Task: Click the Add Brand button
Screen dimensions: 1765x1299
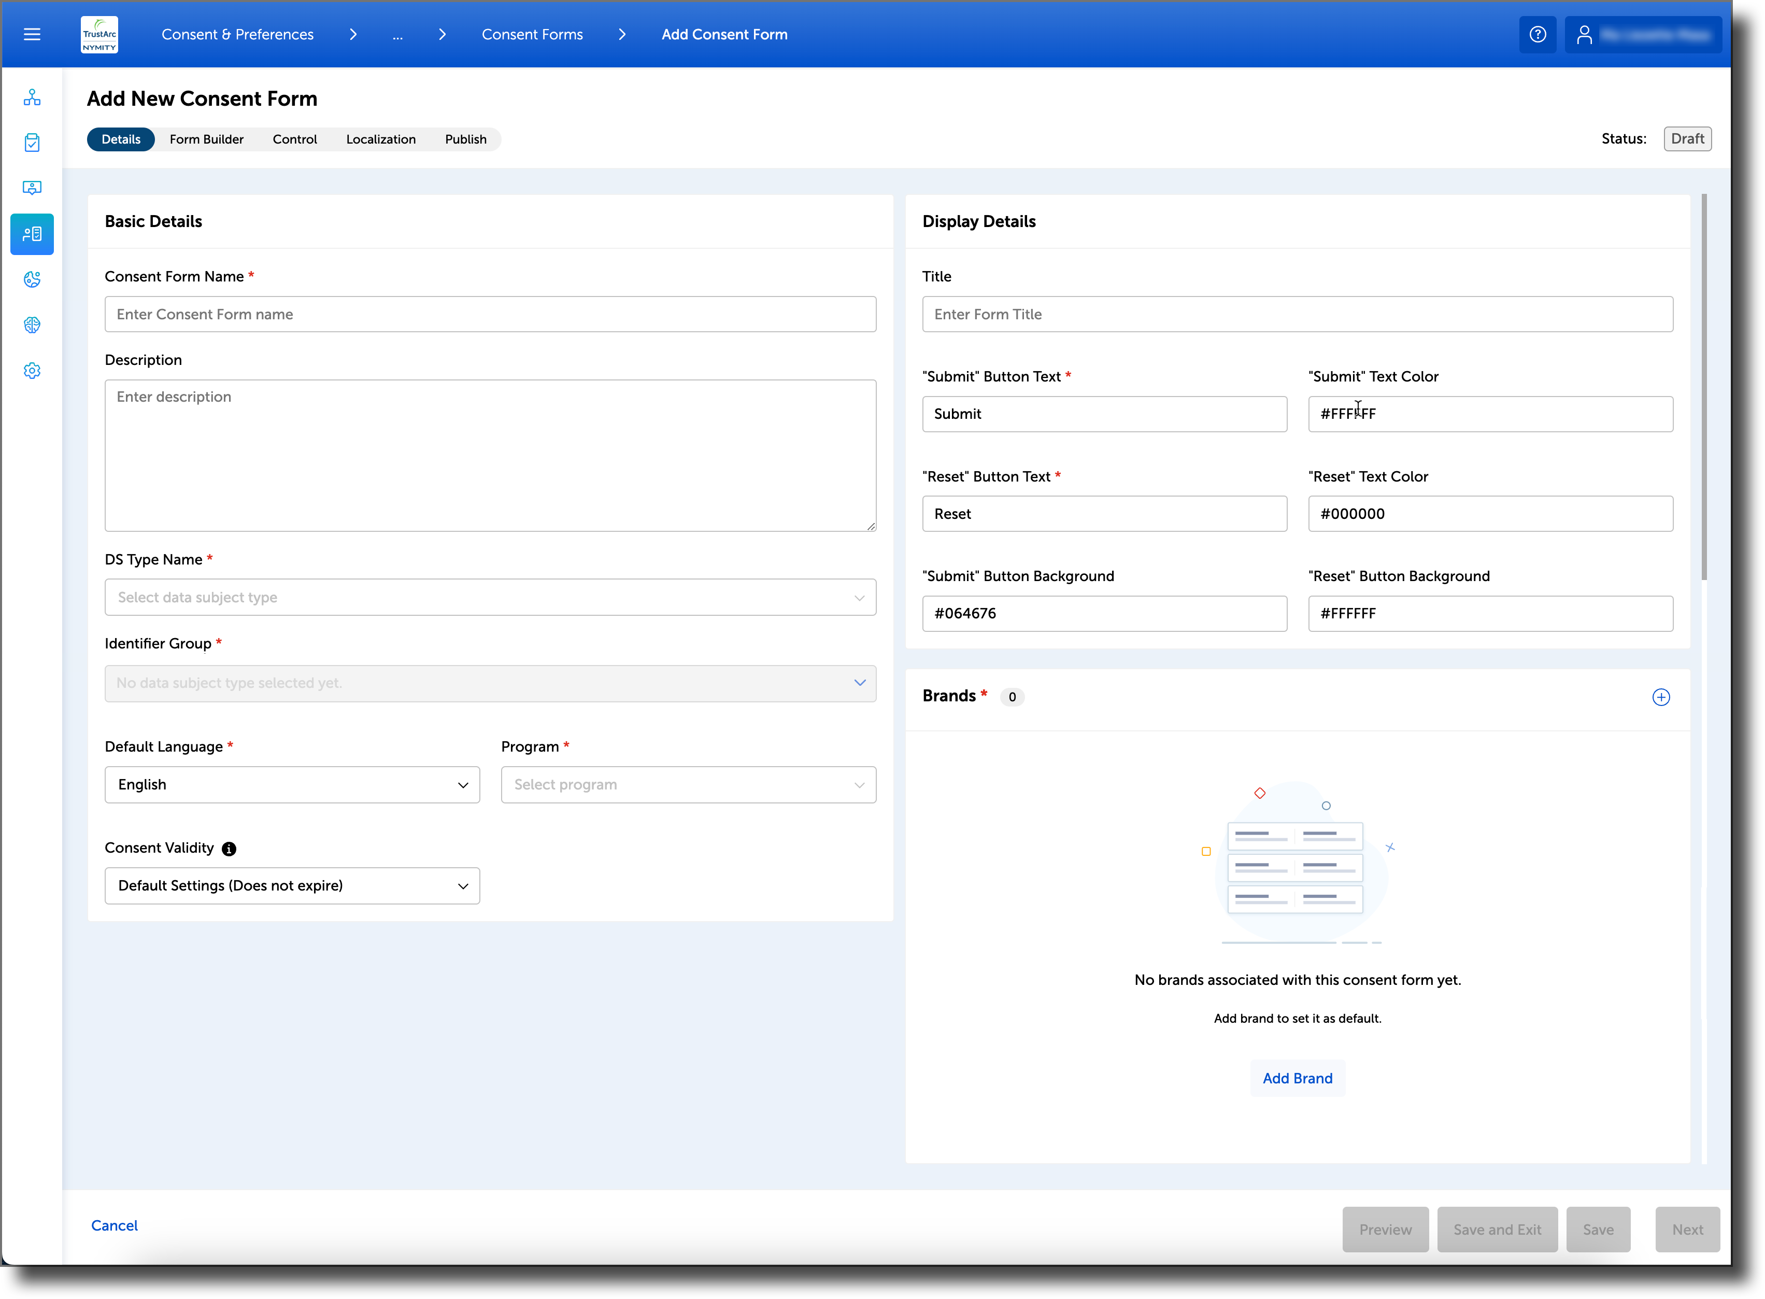Action: [1297, 1078]
